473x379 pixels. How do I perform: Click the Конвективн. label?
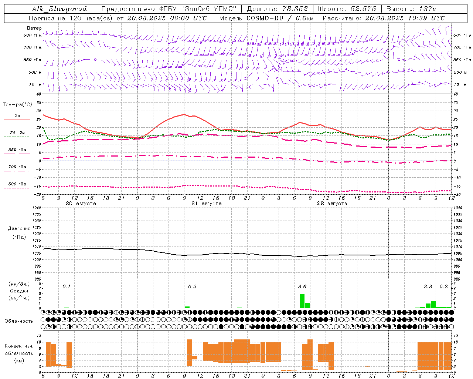[19, 346]
